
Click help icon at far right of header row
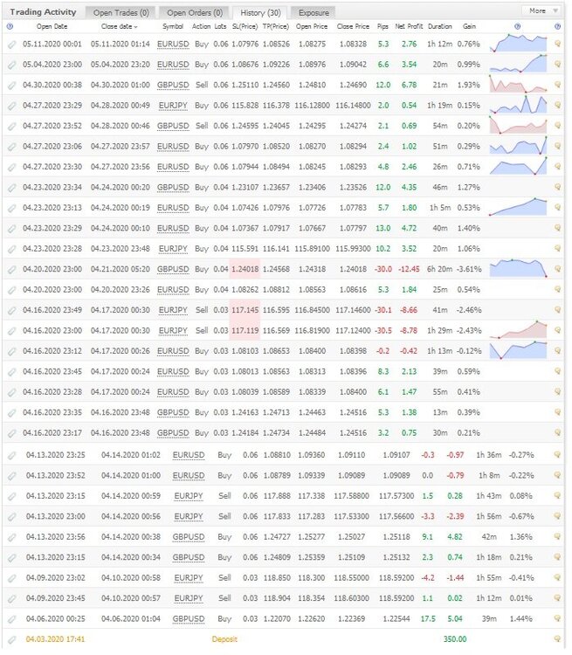click(557, 26)
